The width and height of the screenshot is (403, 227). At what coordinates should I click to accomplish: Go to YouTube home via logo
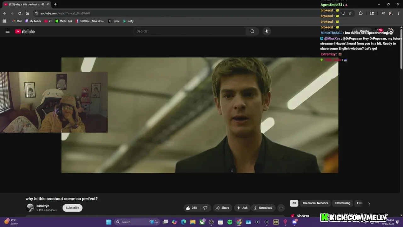pos(25,31)
